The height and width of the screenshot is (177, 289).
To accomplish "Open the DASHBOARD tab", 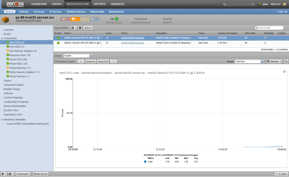I will [x=39, y=4].
